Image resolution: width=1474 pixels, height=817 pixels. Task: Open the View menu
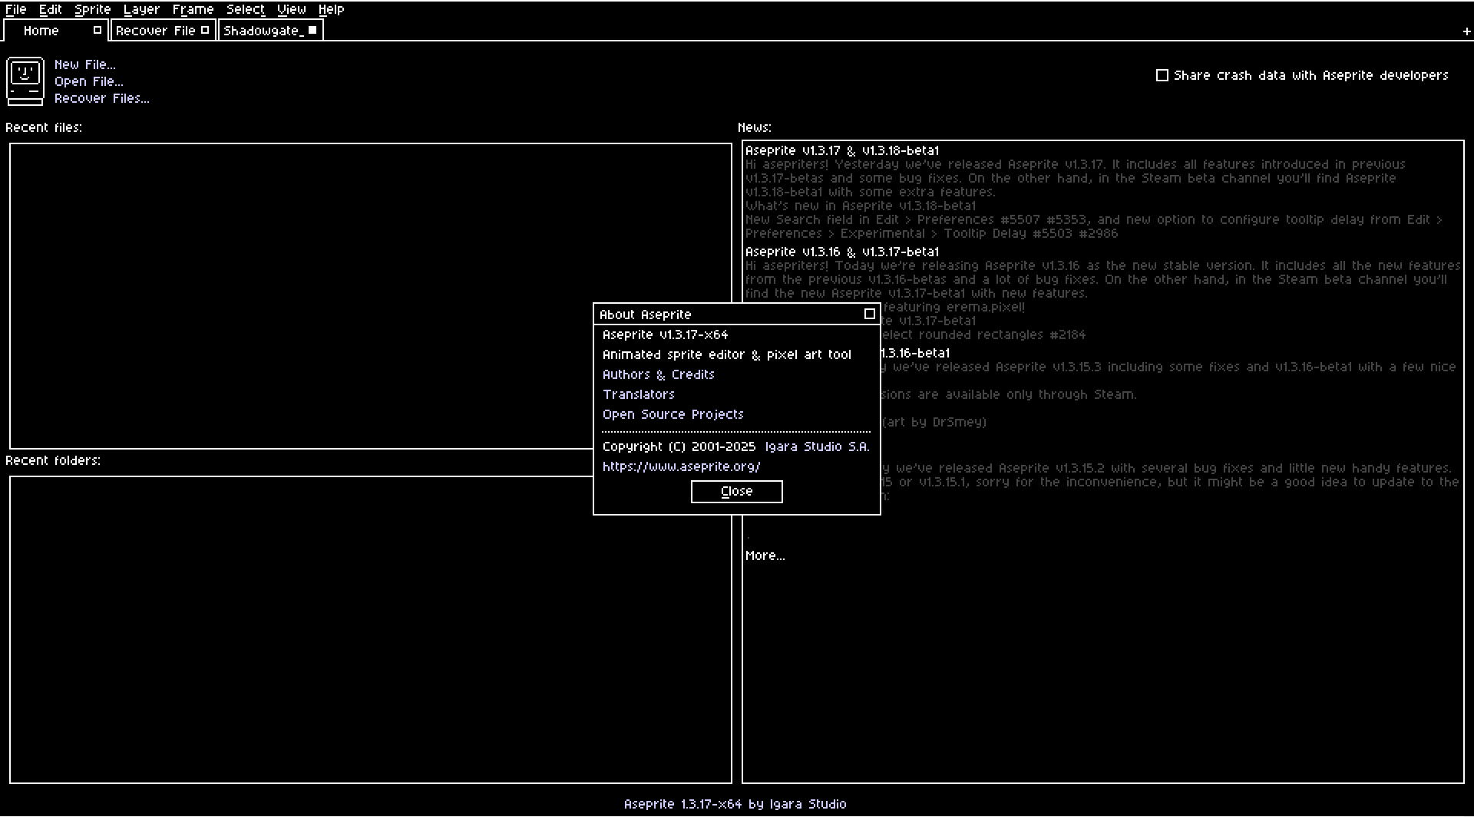(292, 9)
